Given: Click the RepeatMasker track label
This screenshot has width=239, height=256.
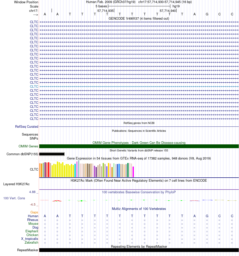Looking at the screenshot, I should pyautogui.click(x=28, y=250).
